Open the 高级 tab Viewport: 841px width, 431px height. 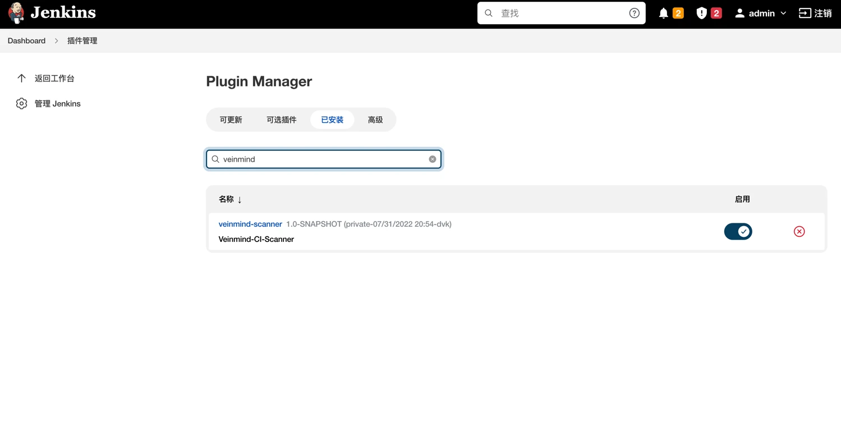pyautogui.click(x=375, y=120)
